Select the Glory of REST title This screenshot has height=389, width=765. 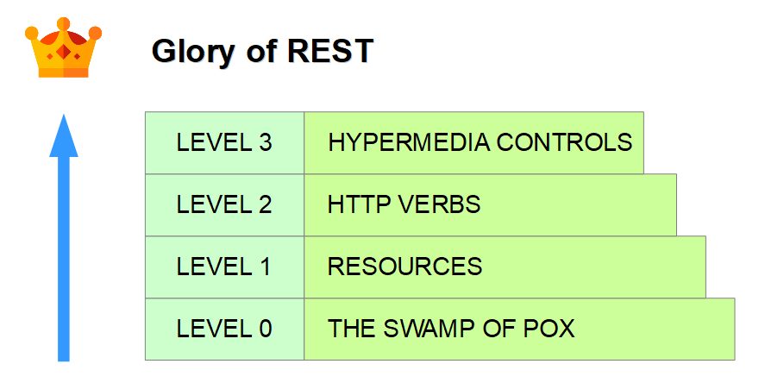click(x=262, y=52)
